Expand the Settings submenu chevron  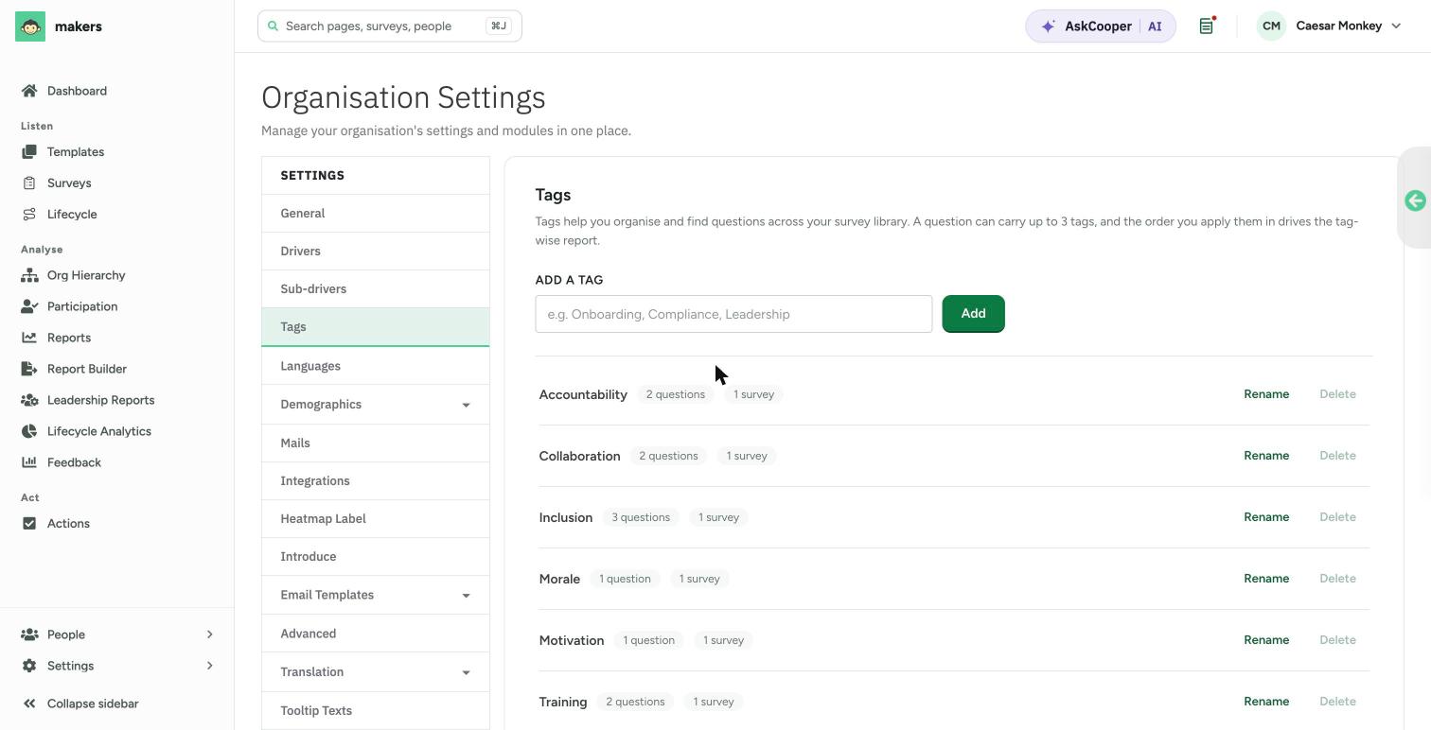pyautogui.click(x=209, y=666)
